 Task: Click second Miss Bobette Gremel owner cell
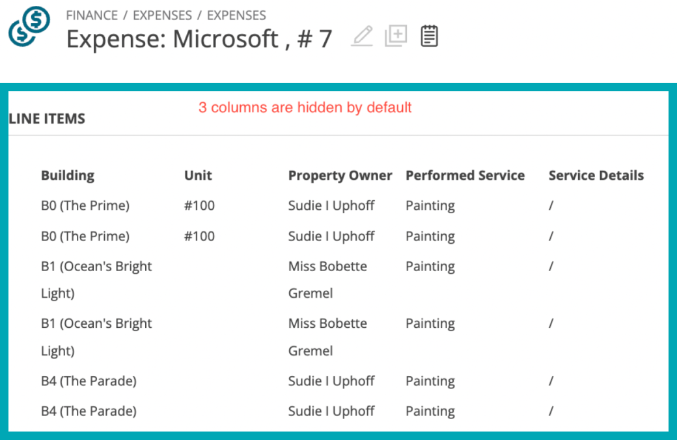pos(327,337)
